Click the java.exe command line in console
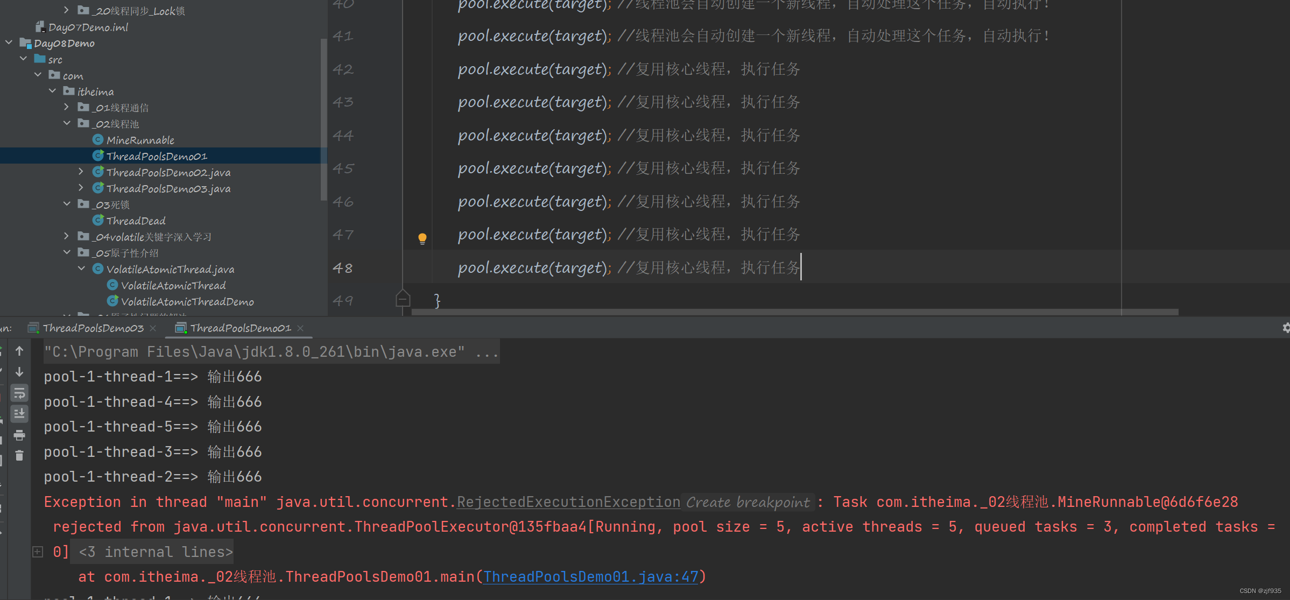Image resolution: width=1290 pixels, height=600 pixels. (x=272, y=352)
